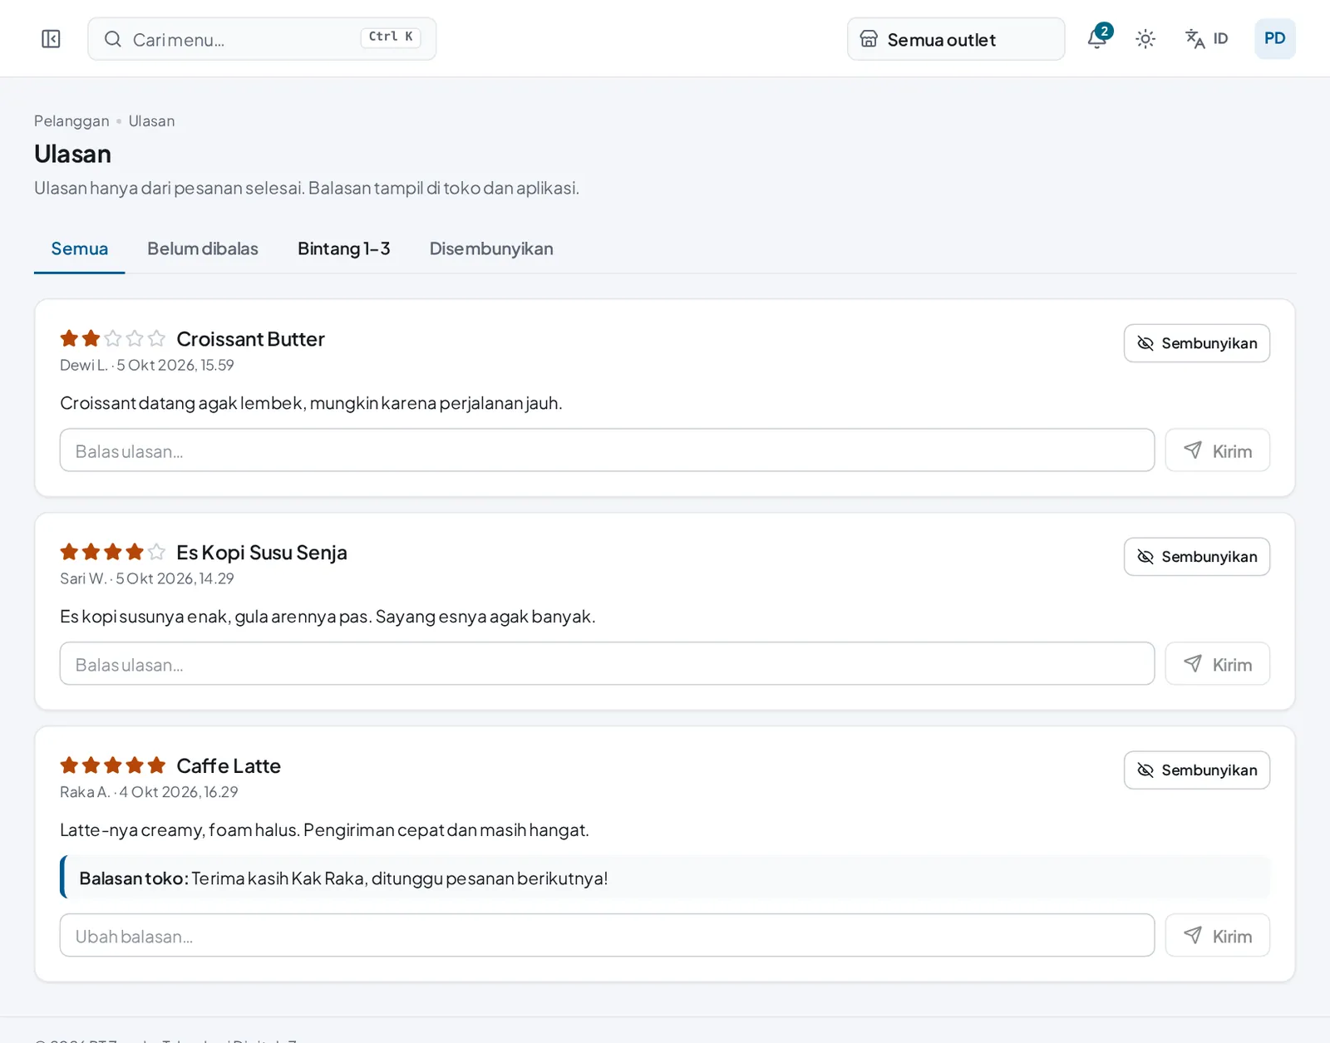Switch language via ID translate icon
The width and height of the screenshot is (1330, 1043).
tap(1206, 39)
